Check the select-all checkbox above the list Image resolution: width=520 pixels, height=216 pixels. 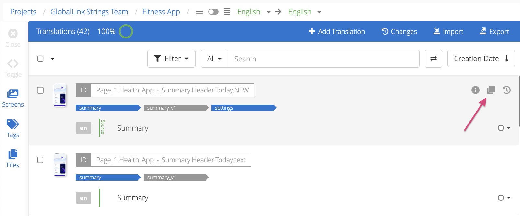[x=40, y=59]
